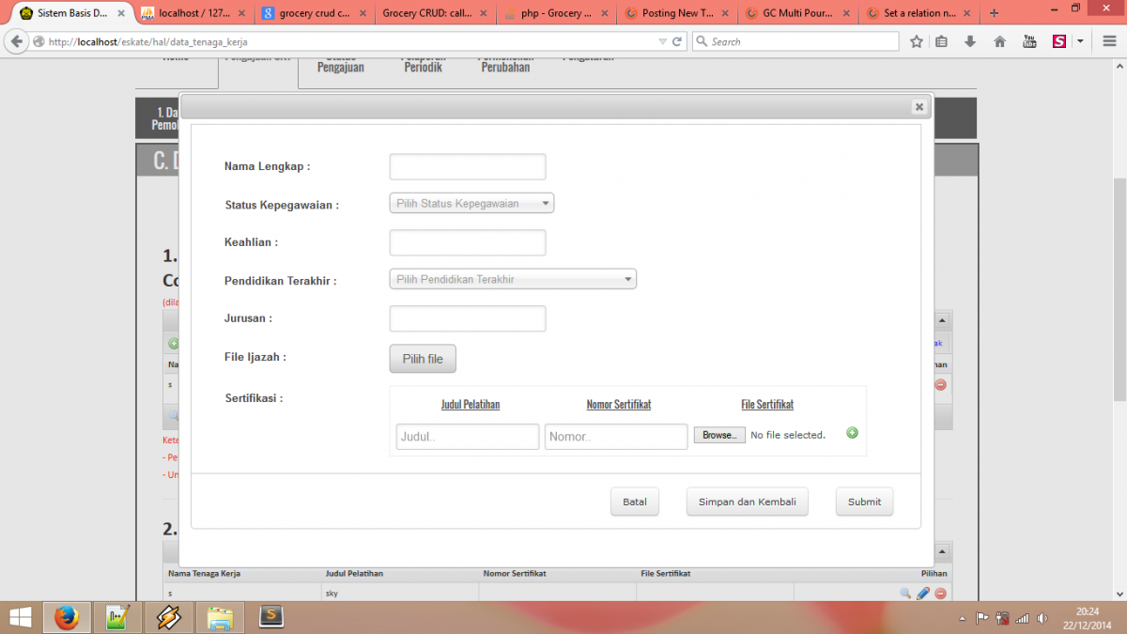
Task: Open the Status Kepegawaian dropdown
Action: (x=471, y=203)
